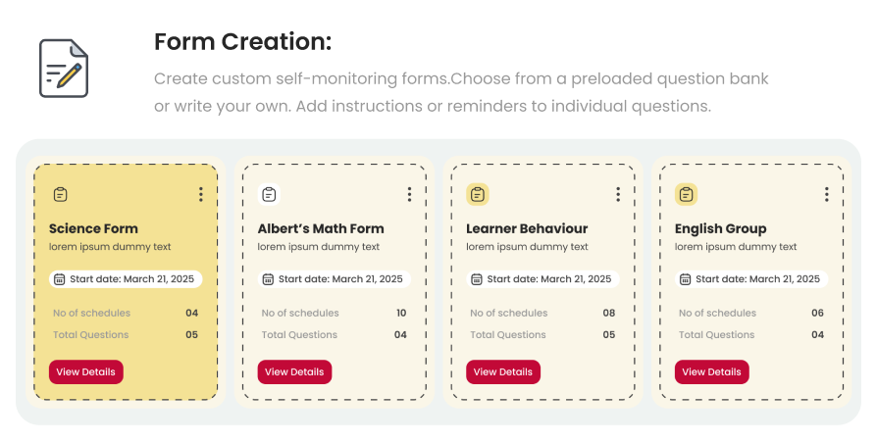This screenshot has width=877, height=443.
Task: Open View Details for Learner Behaviour
Action: (503, 372)
